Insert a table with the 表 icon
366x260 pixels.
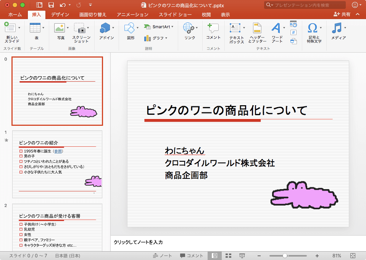pos(35,28)
